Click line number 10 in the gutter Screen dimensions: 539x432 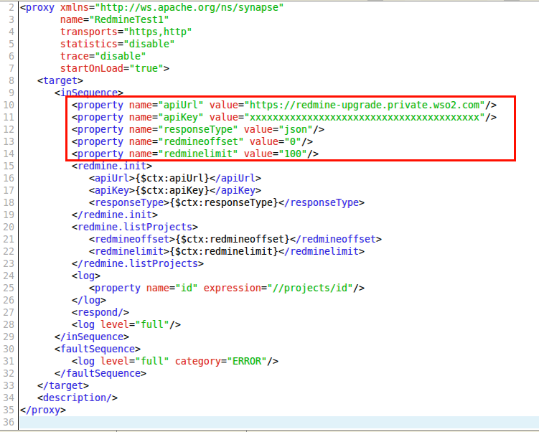click(9, 105)
